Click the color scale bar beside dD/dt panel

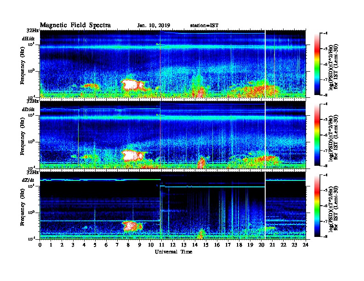[317, 135]
